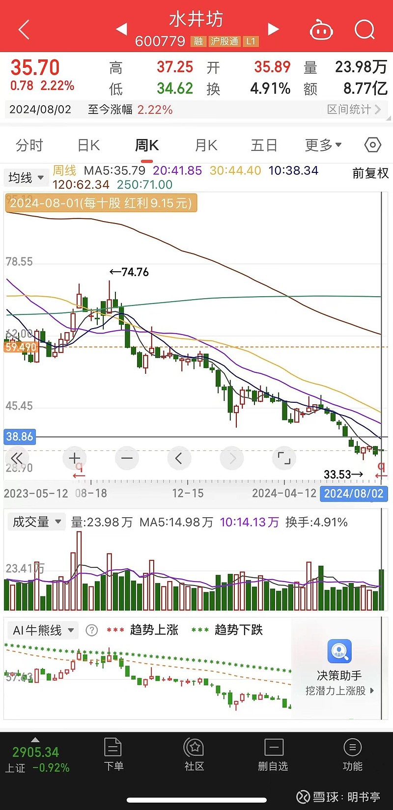
Task: Tap the 下单 order icon
Action: (113, 748)
